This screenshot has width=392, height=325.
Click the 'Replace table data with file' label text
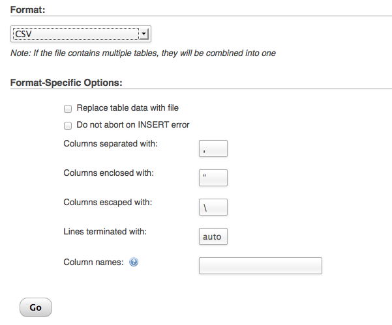point(127,108)
